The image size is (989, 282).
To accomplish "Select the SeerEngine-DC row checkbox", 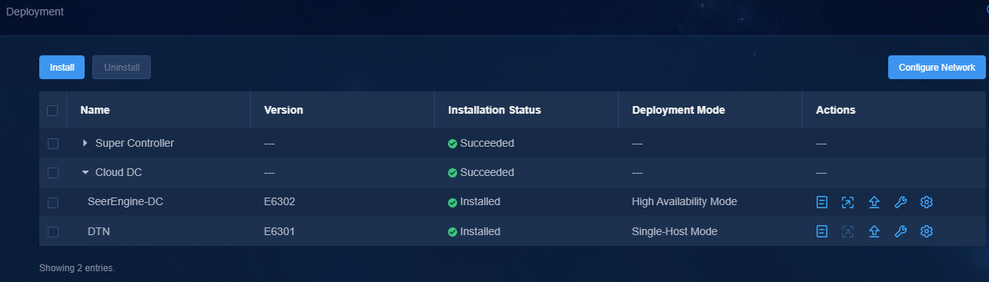I will pyautogui.click(x=52, y=202).
